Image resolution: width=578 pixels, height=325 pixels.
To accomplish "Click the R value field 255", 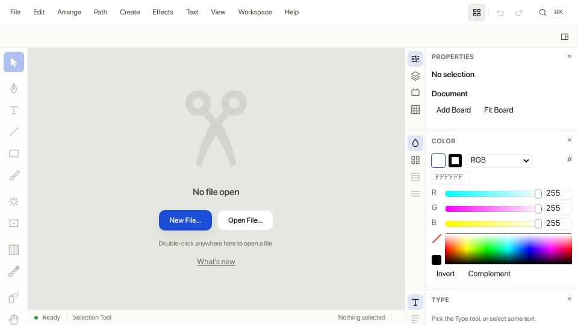I will click(558, 193).
